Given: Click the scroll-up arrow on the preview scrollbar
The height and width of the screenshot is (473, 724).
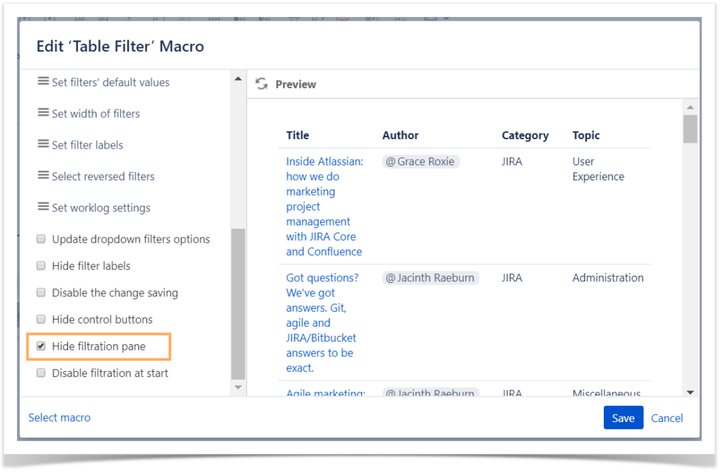Looking at the screenshot, I should 691,107.
